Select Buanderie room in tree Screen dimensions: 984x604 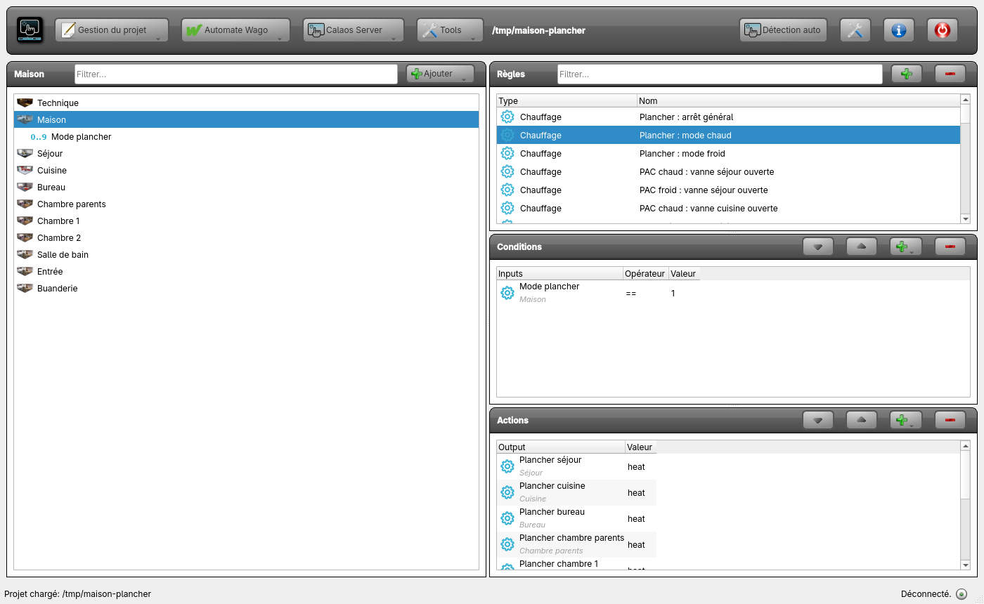click(246, 288)
